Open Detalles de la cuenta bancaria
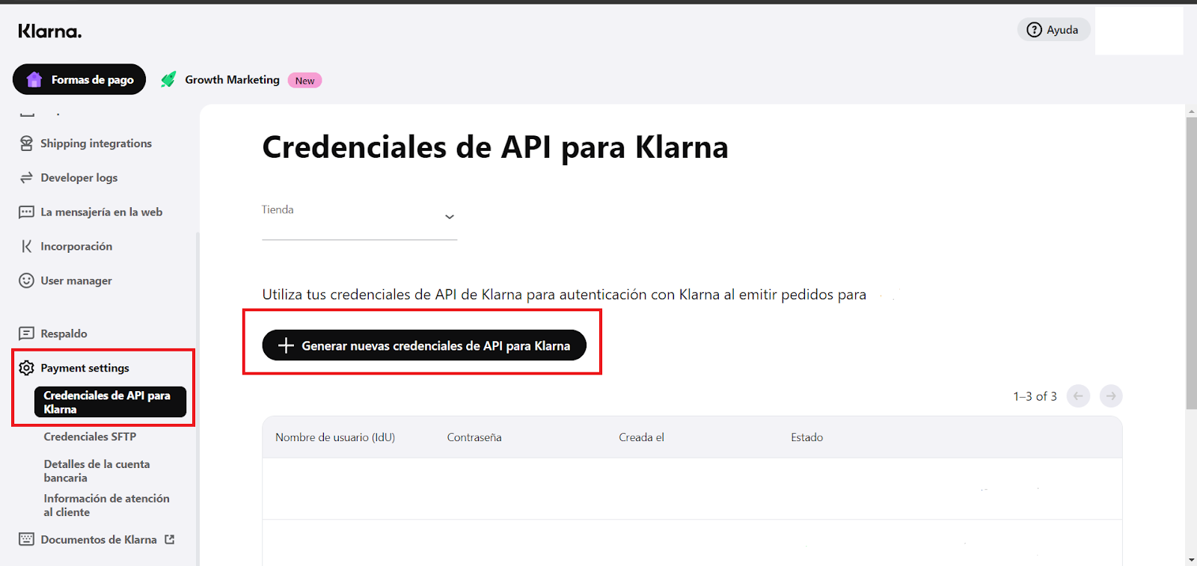Image resolution: width=1197 pixels, height=566 pixels. pos(97,471)
